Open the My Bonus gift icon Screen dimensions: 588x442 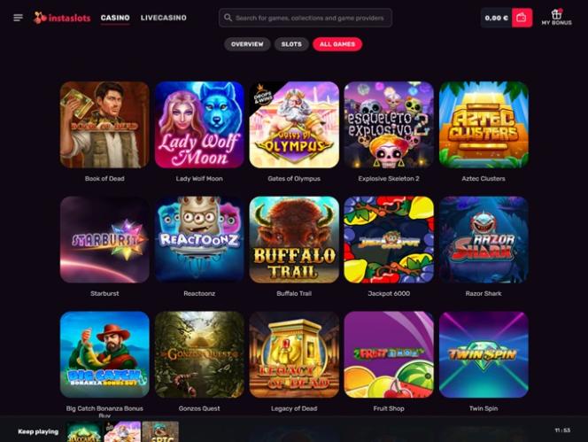click(x=556, y=17)
